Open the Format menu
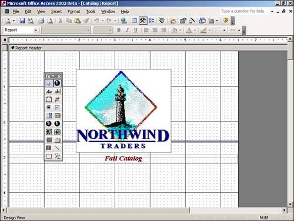 pos(73,12)
